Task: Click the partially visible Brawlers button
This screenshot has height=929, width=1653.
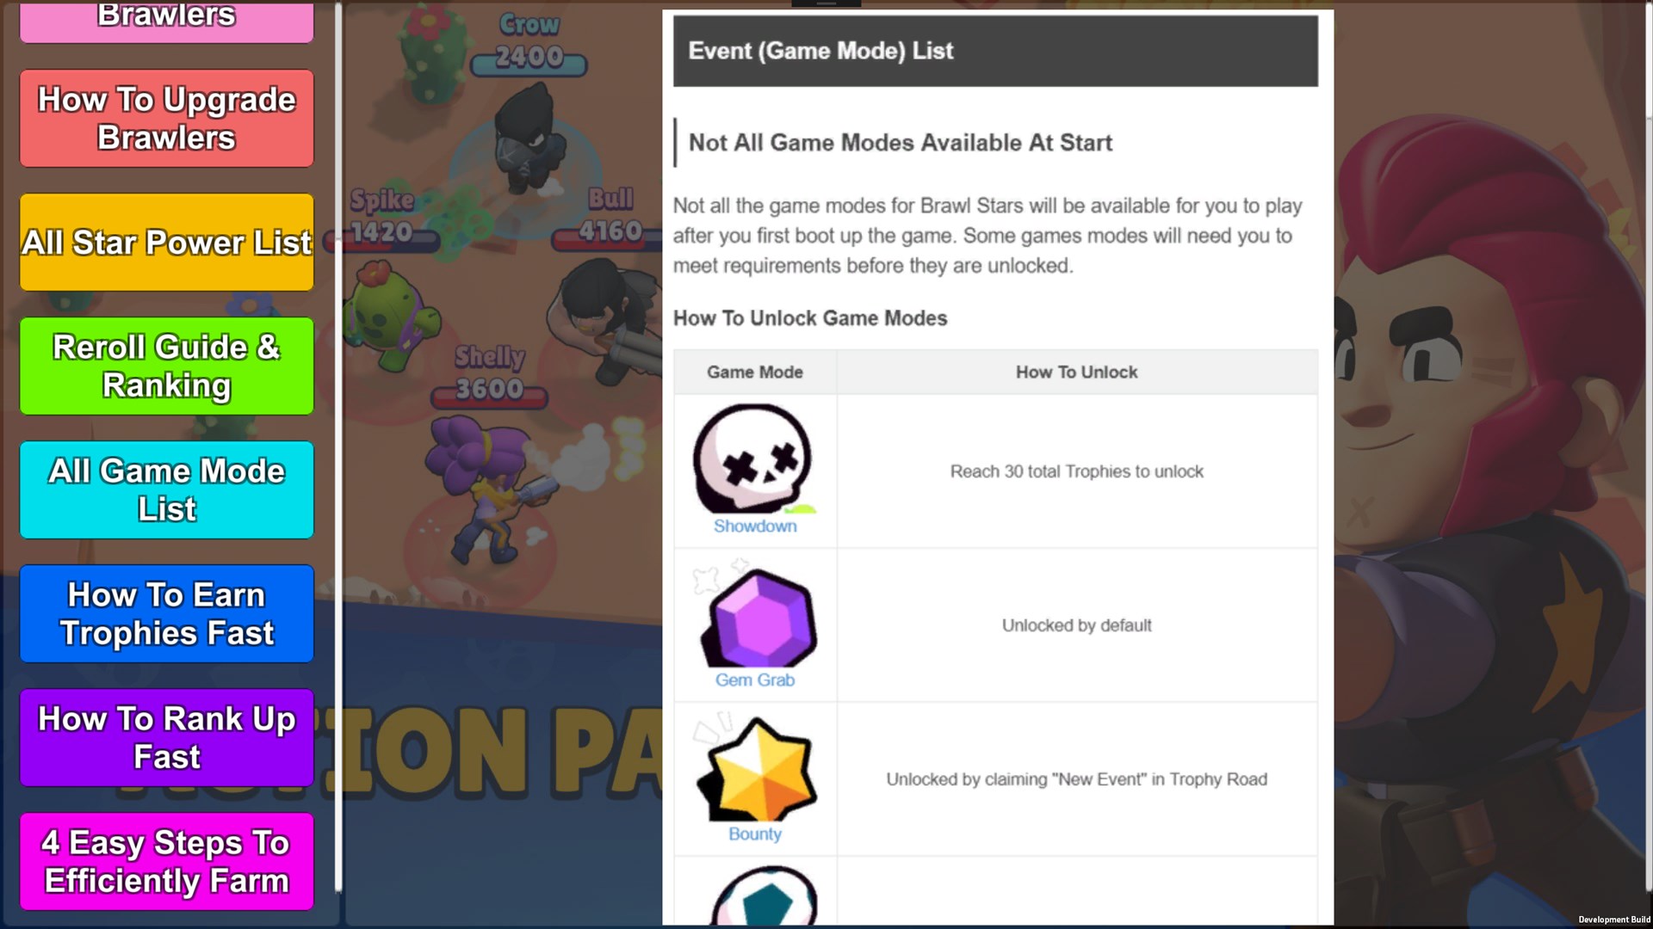Action: pos(167,22)
